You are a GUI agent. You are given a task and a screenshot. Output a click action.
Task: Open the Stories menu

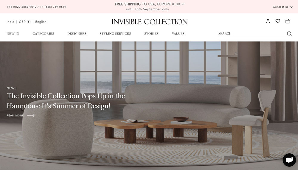pyautogui.click(x=151, y=34)
